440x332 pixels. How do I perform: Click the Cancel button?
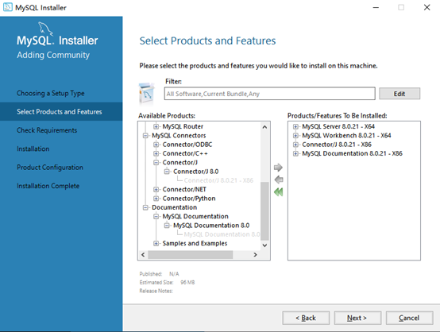point(409,318)
